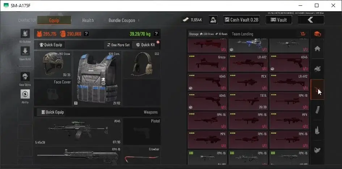Click the orange armor vest value icon
This screenshot has width=342, height=169.
click(39, 34)
